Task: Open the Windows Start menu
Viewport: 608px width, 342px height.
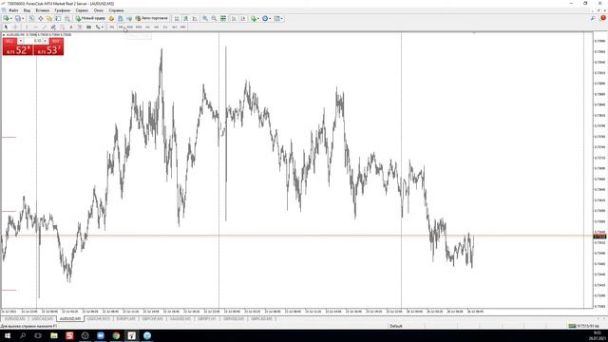Action: pyautogui.click(x=8, y=335)
